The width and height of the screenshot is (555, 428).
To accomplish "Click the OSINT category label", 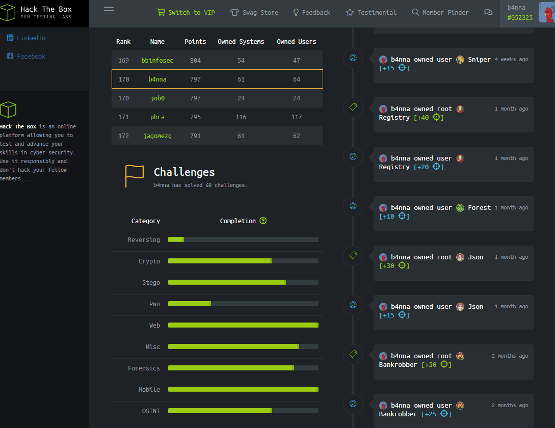I will (151, 411).
